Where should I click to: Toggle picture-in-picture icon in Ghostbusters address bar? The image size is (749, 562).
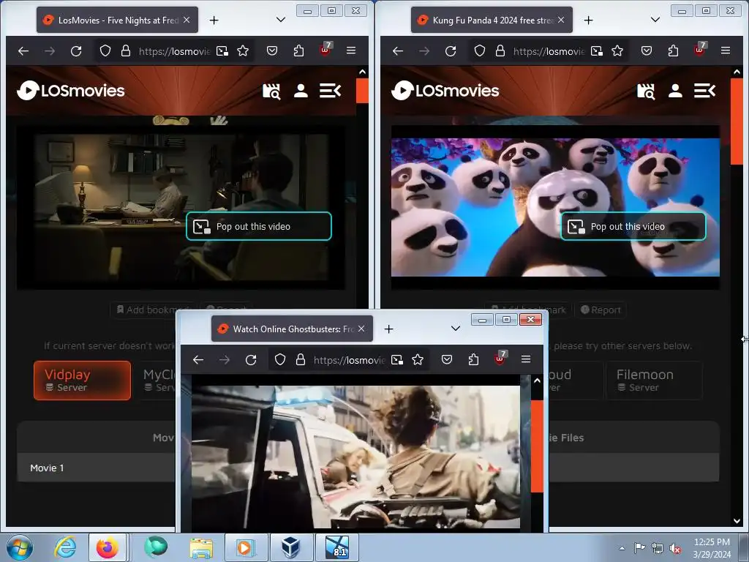(397, 359)
